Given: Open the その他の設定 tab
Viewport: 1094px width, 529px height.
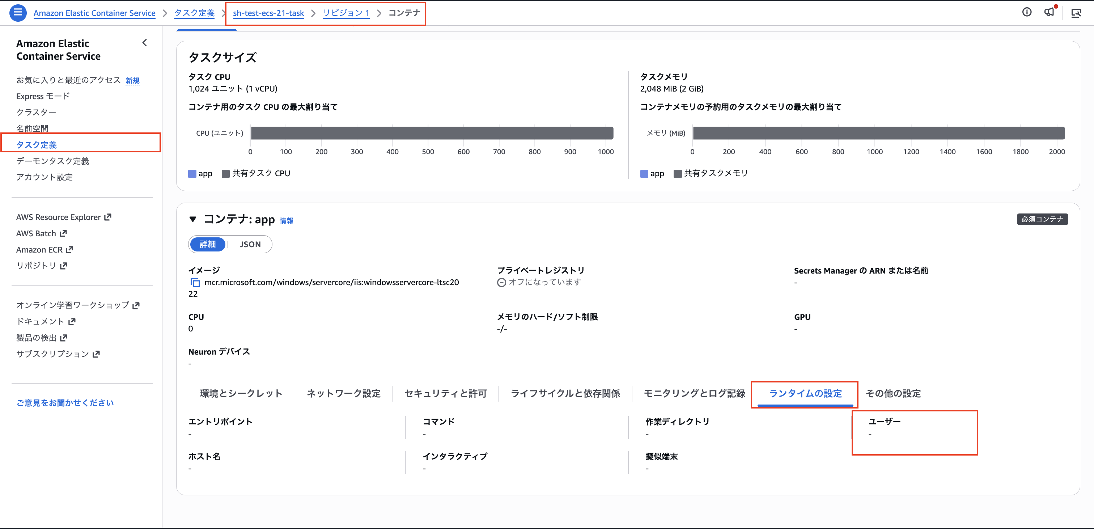Looking at the screenshot, I should coord(893,393).
